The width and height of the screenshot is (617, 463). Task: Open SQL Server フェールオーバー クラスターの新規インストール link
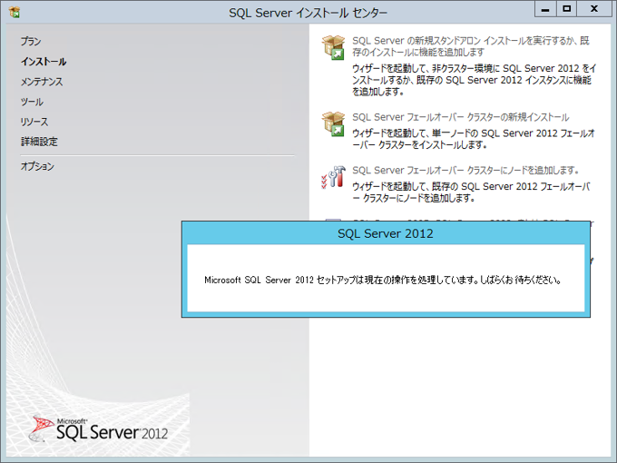pos(460,117)
